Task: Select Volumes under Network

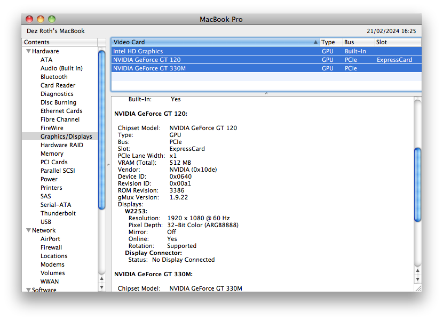Action: [52, 273]
